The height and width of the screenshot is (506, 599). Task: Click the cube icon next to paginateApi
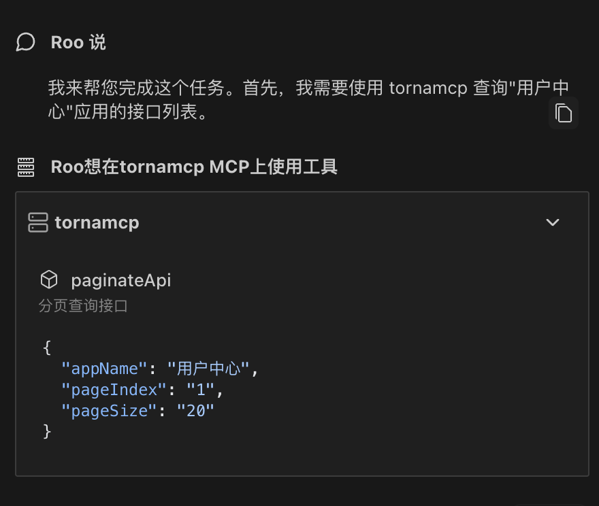coord(49,280)
